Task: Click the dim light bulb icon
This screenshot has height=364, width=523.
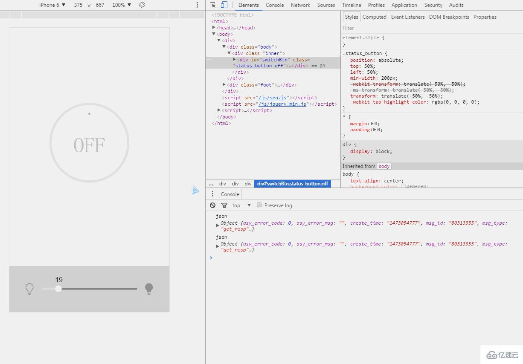Action: (x=29, y=289)
